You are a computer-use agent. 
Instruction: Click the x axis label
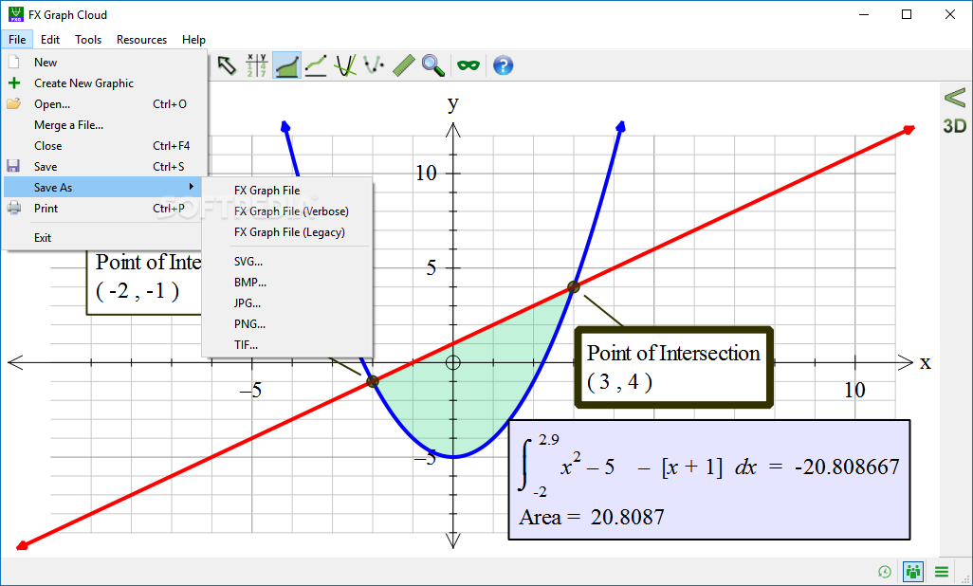pos(926,362)
